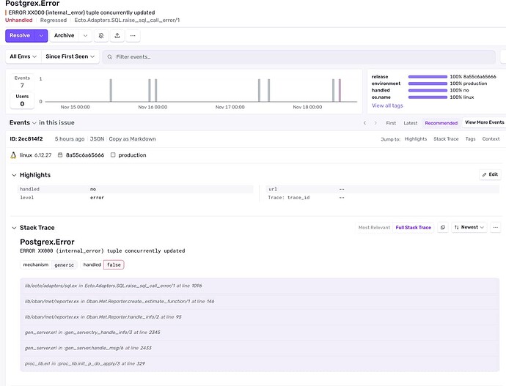The width and height of the screenshot is (506, 386).
Task: Open the stack trace three-dot options menu
Action: (x=496, y=228)
